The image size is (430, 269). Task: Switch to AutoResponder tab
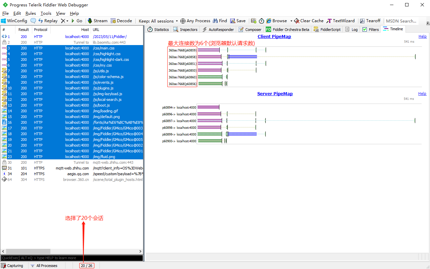[218, 30]
